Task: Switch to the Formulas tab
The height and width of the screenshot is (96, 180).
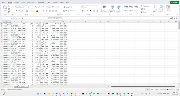Action: 41,3
